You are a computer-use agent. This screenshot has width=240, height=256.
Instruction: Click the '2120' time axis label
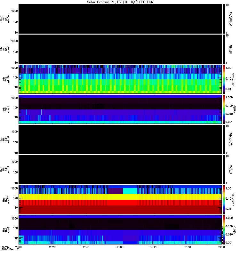[x=154, y=247]
